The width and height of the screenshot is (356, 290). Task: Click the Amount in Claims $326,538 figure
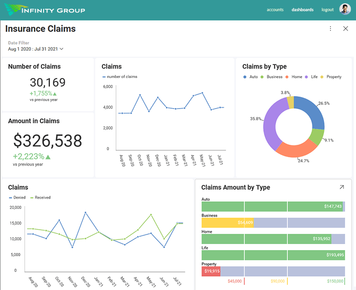[48, 141]
